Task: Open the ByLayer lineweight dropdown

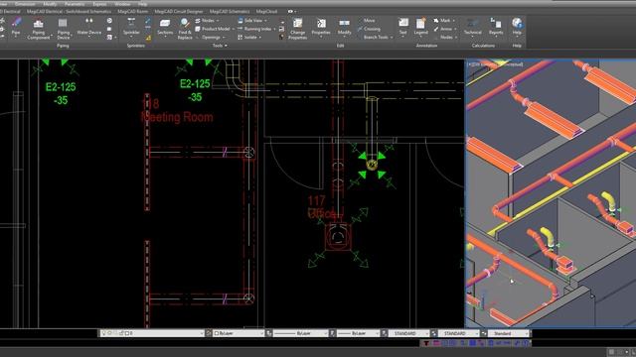Action: (x=359, y=333)
